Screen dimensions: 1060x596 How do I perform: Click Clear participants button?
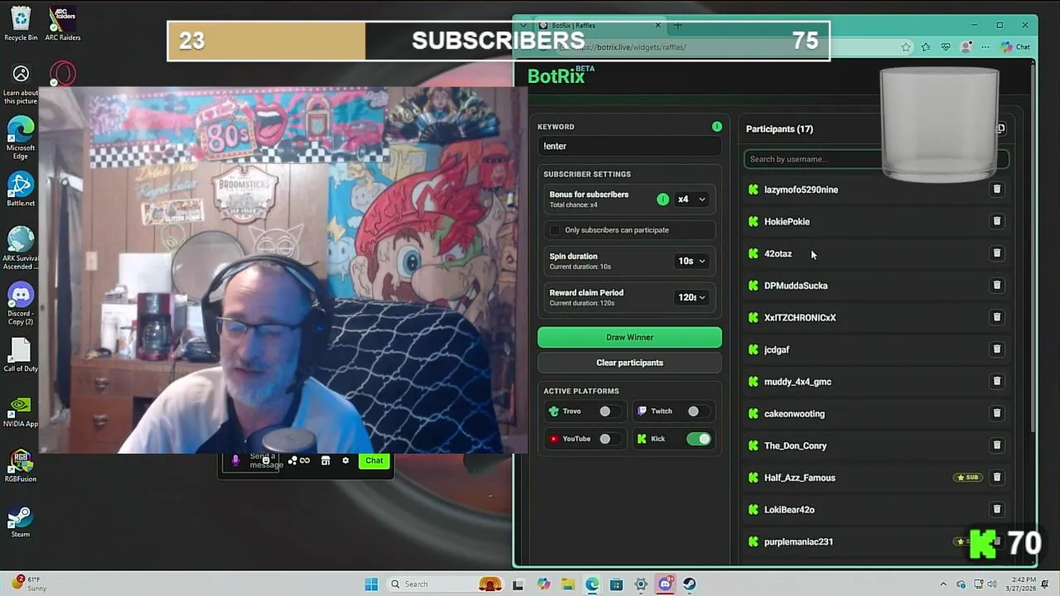[x=629, y=363]
